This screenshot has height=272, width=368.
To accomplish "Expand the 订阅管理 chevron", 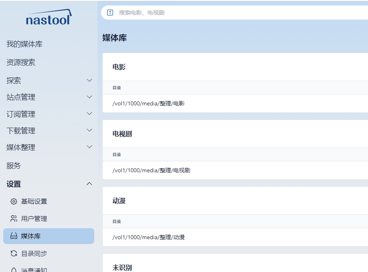I will (89, 114).
